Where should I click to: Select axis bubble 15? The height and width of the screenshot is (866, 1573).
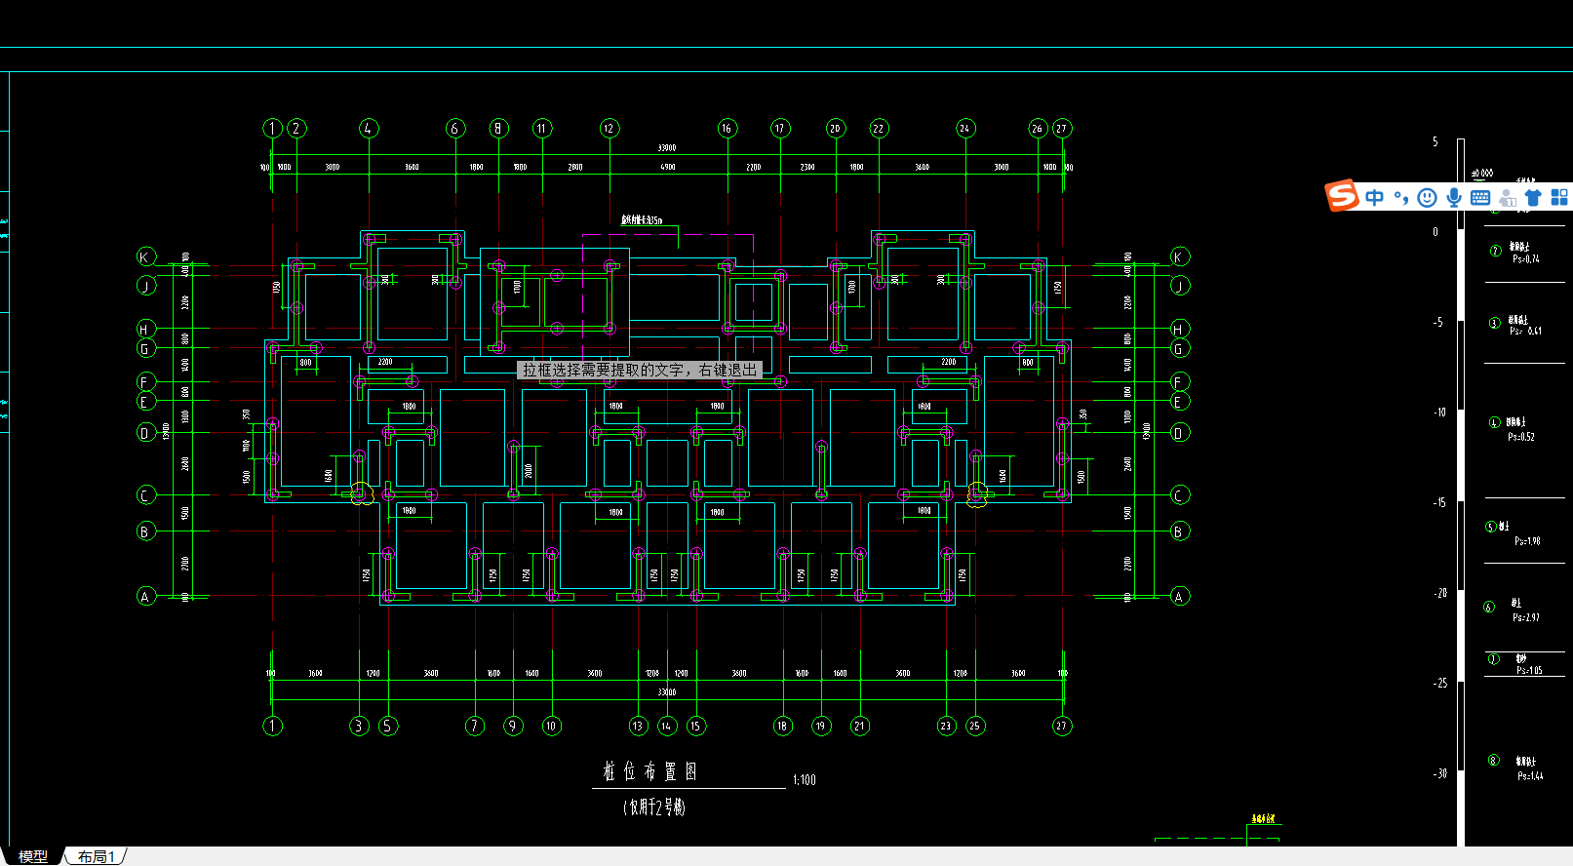[x=695, y=726]
